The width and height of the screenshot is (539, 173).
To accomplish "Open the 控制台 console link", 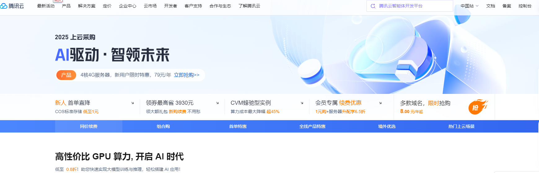I will point(525,6).
